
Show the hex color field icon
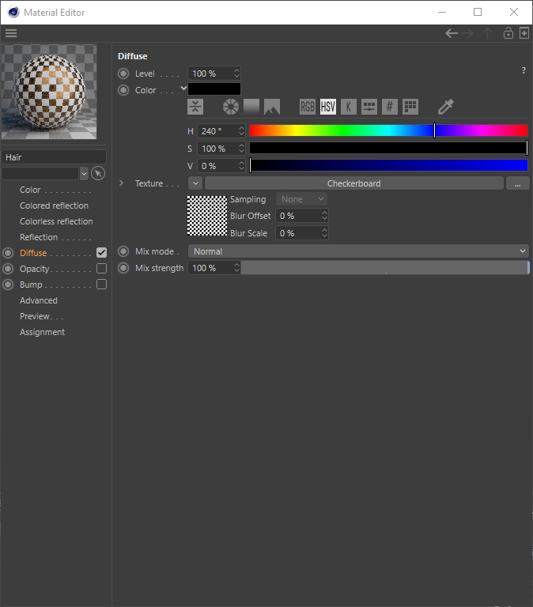tap(390, 107)
